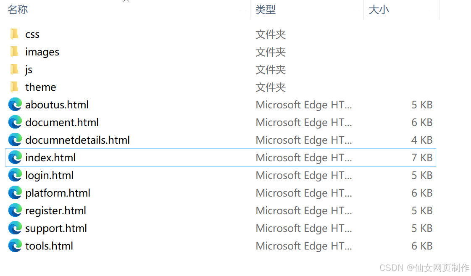Click the Edge icon beside index.html

point(15,158)
